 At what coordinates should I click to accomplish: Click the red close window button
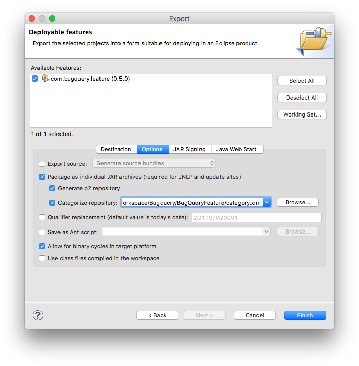[x=32, y=18]
